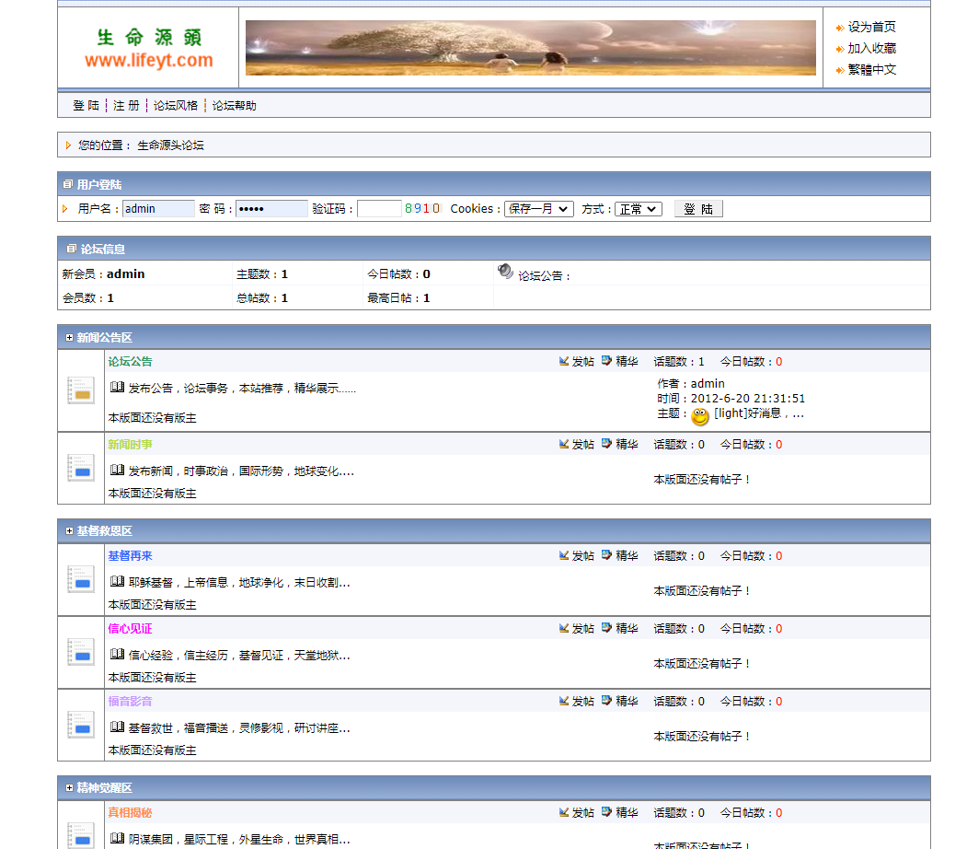Click the 生命源頭 www.lifeyt.com logo
Screen dimensions: 967x849
pyautogui.click(x=149, y=48)
